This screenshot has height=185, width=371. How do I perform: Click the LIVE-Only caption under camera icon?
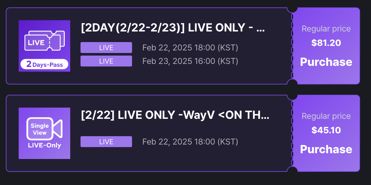[44, 145]
